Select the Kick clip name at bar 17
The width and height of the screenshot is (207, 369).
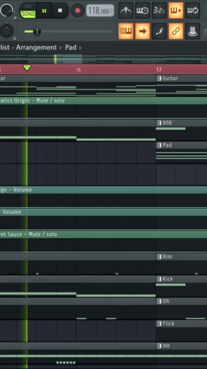[168, 279]
